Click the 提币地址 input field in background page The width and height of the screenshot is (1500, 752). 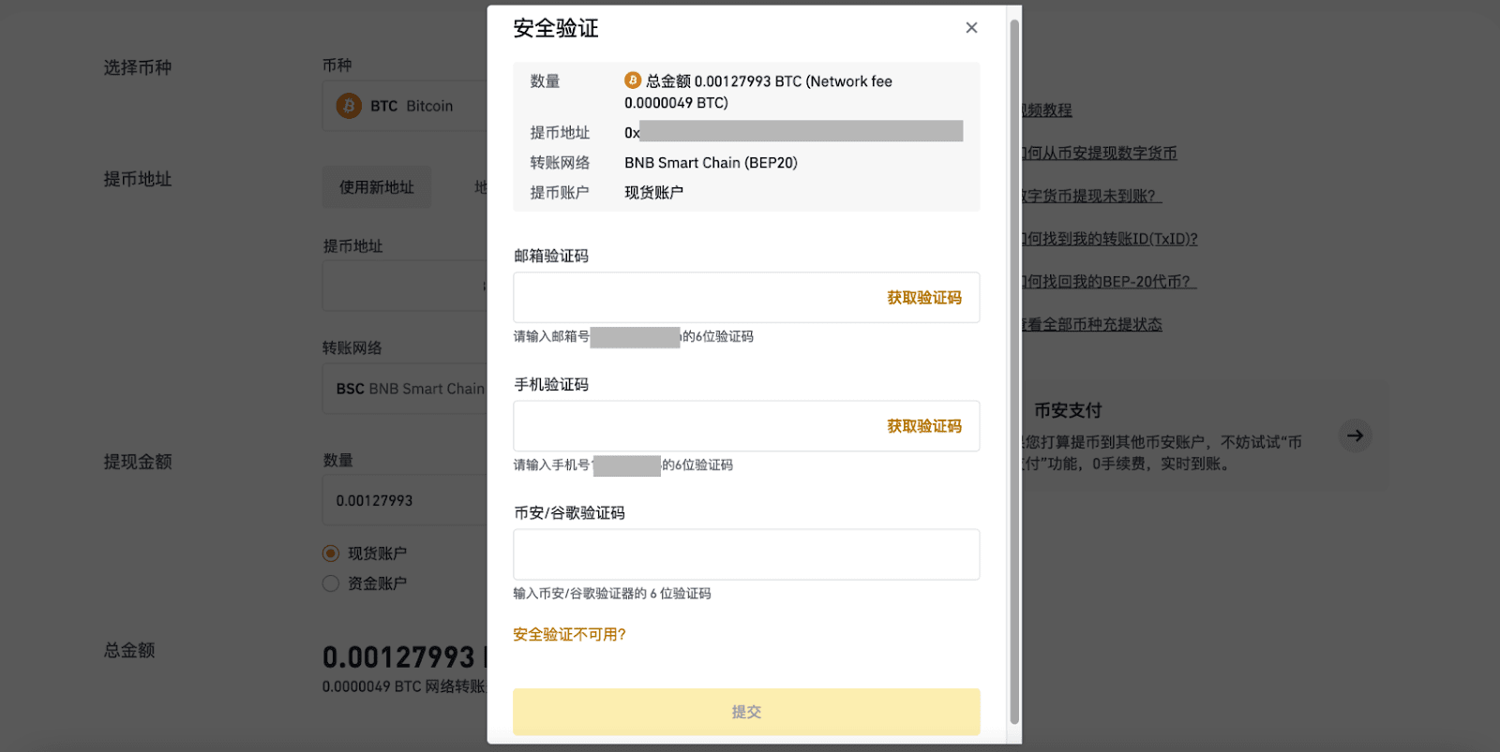click(x=405, y=286)
